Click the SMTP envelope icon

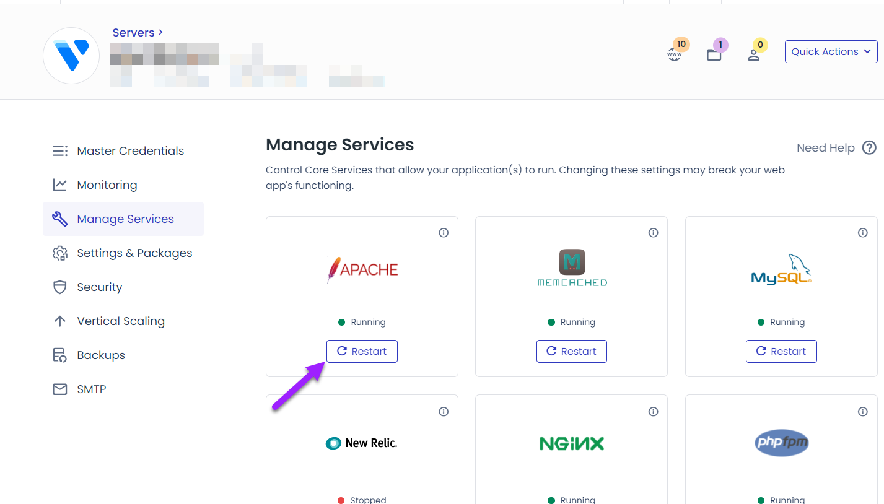60,389
